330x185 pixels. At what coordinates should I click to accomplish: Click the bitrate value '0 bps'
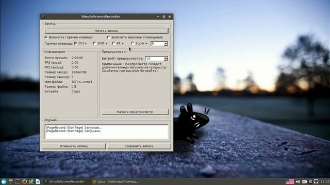(x=76, y=91)
